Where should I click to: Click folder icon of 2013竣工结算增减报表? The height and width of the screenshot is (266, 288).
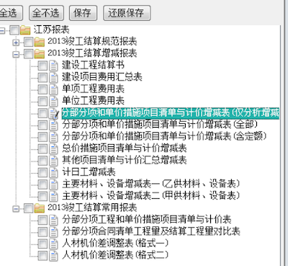[x=40, y=53]
